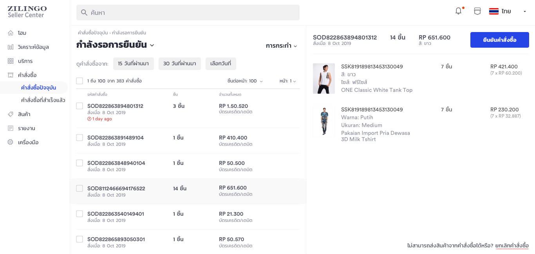Expand the การกระทำ actions dropdown
The height and width of the screenshot is (254, 535).
(281, 46)
